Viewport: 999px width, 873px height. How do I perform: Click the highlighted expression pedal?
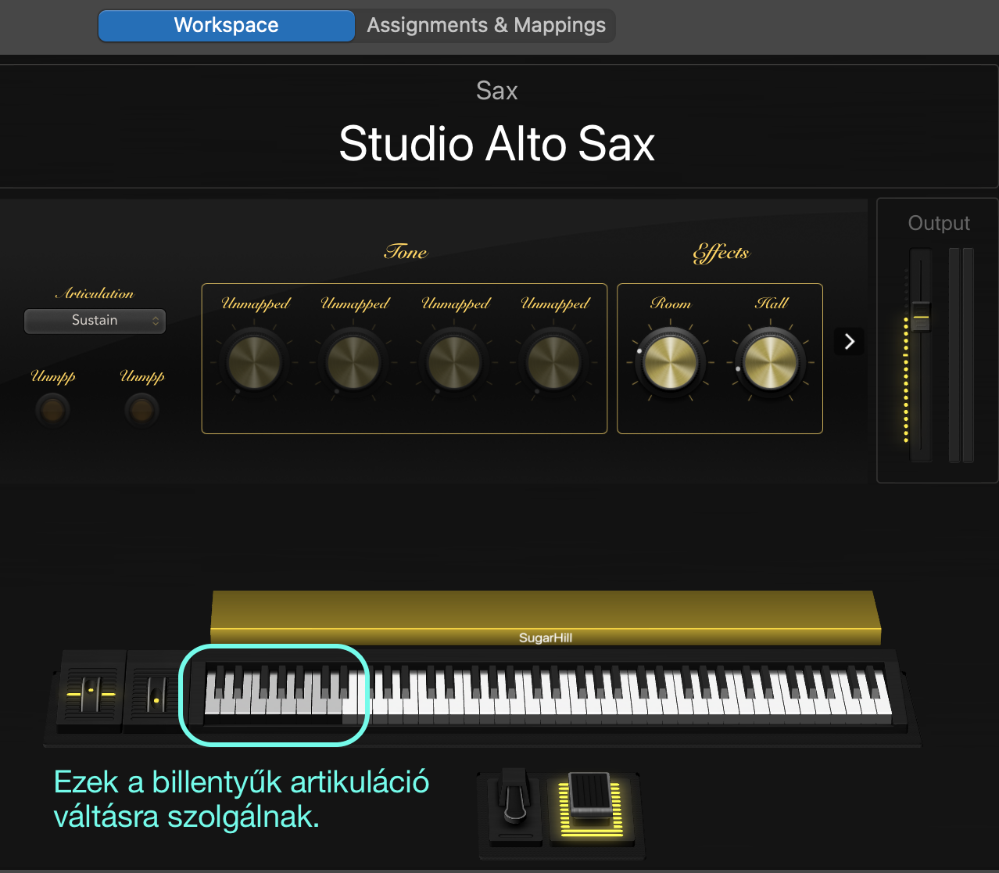pos(591,806)
